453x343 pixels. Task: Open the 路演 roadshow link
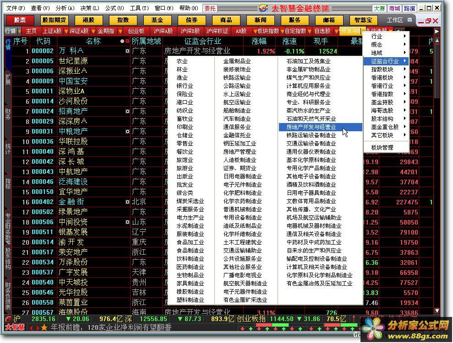click(409, 9)
